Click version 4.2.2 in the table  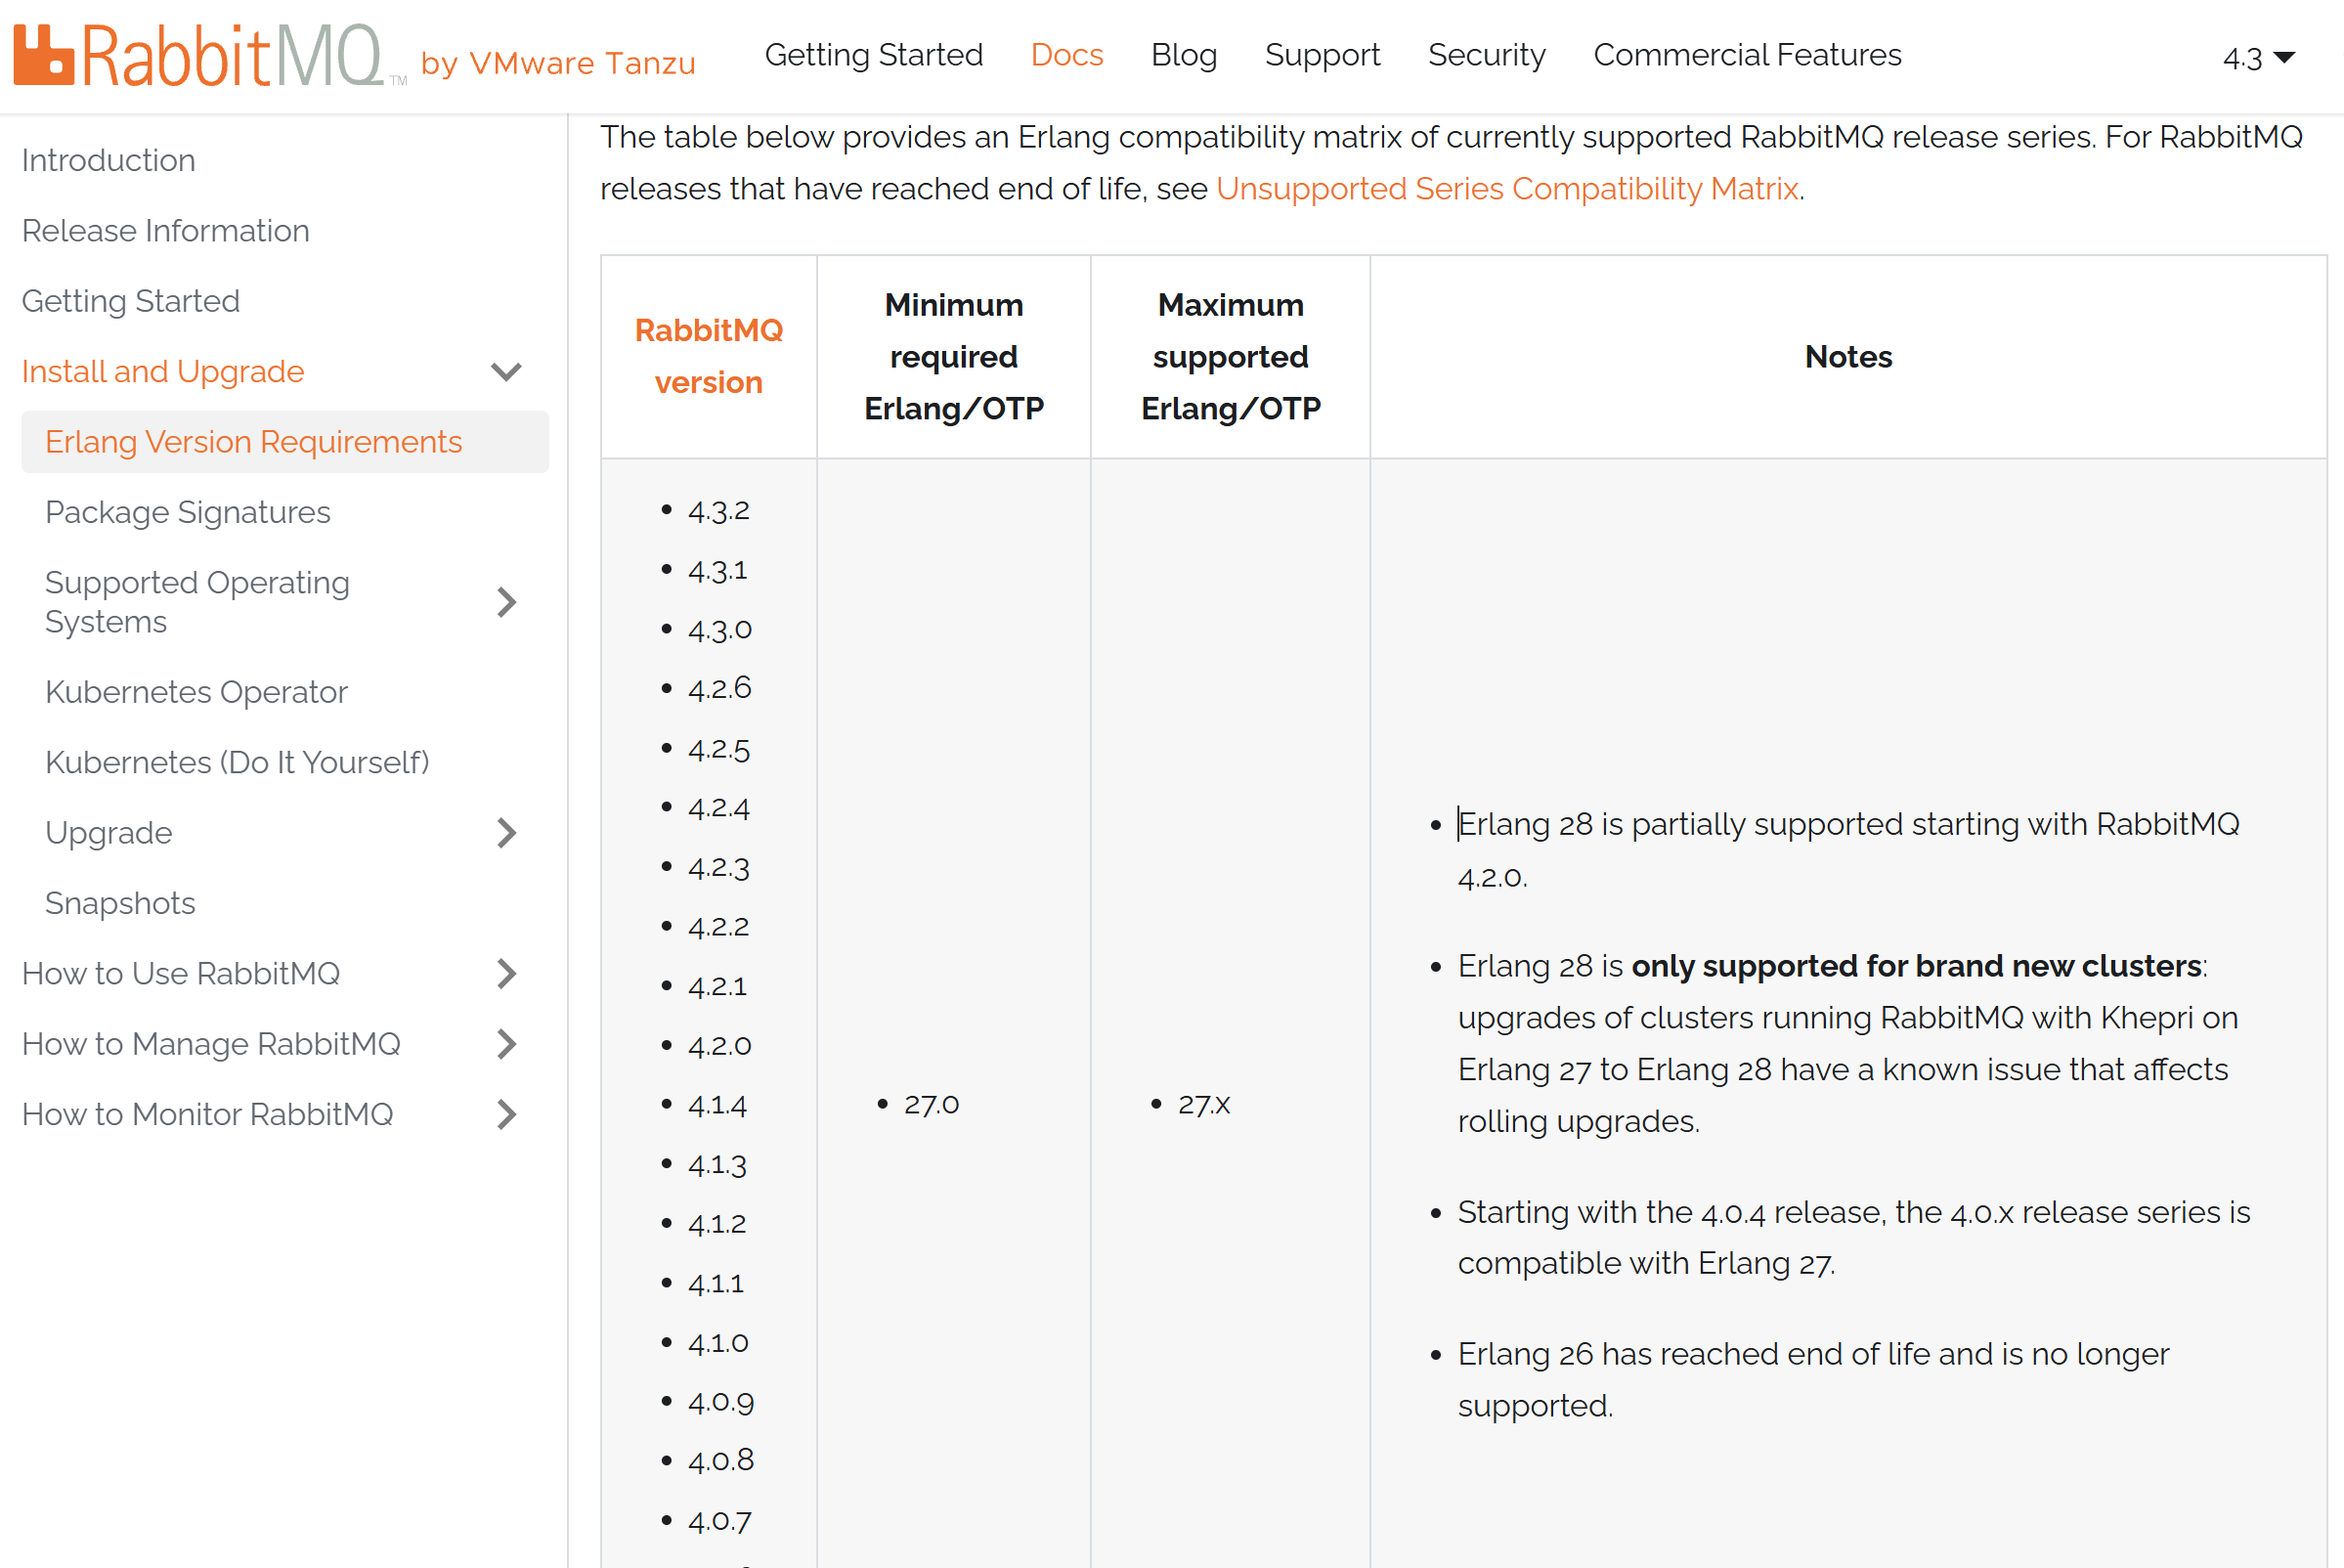click(x=718, y=926)
